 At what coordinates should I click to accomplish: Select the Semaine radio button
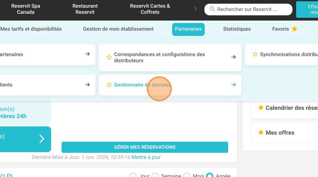[x=155, y=175]
